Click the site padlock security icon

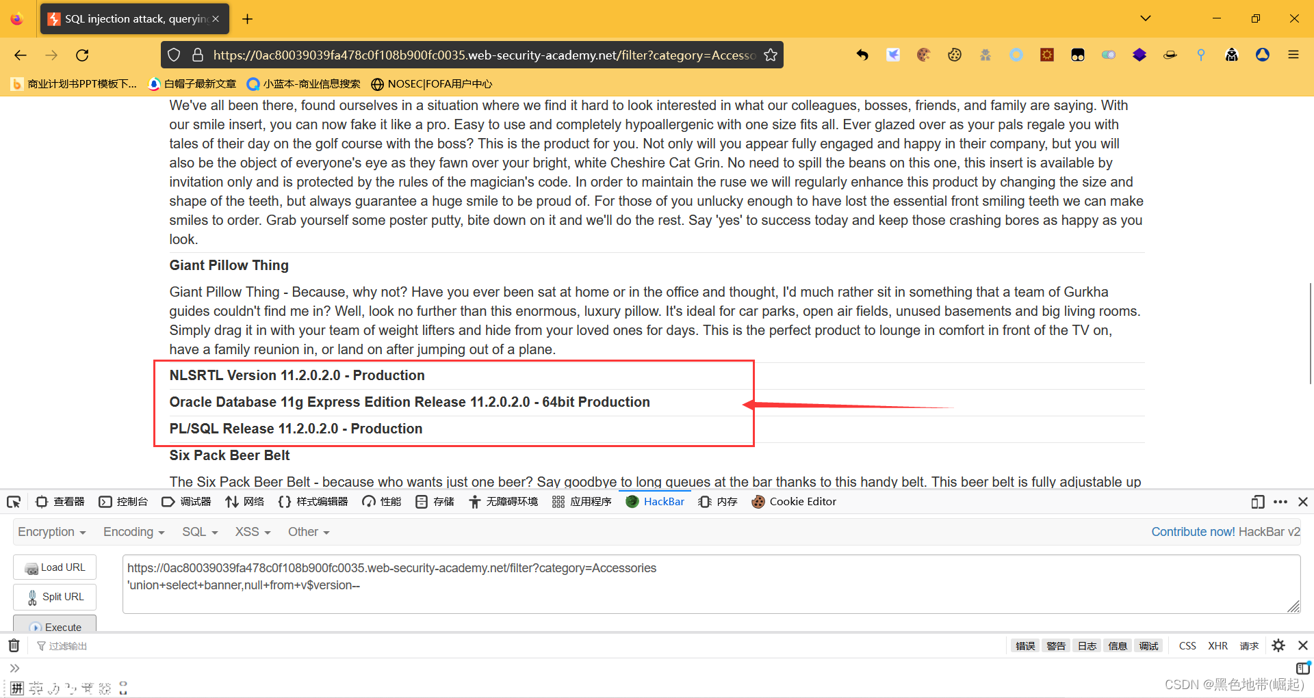pyautogui.click(x=198, y=55)
